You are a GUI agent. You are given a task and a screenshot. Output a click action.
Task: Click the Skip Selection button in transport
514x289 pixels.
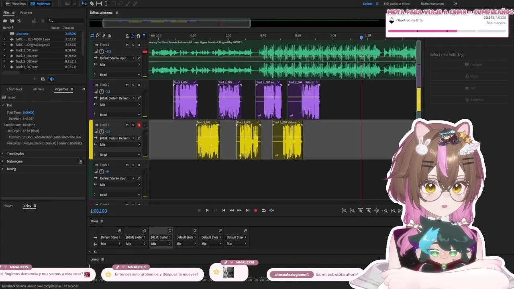coord(272,210)
